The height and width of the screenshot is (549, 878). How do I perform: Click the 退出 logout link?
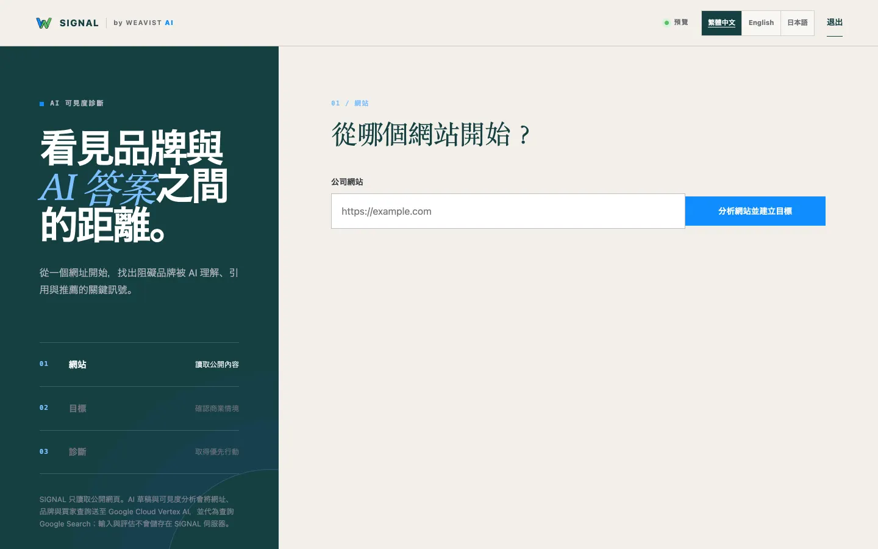tap(835, 23)
